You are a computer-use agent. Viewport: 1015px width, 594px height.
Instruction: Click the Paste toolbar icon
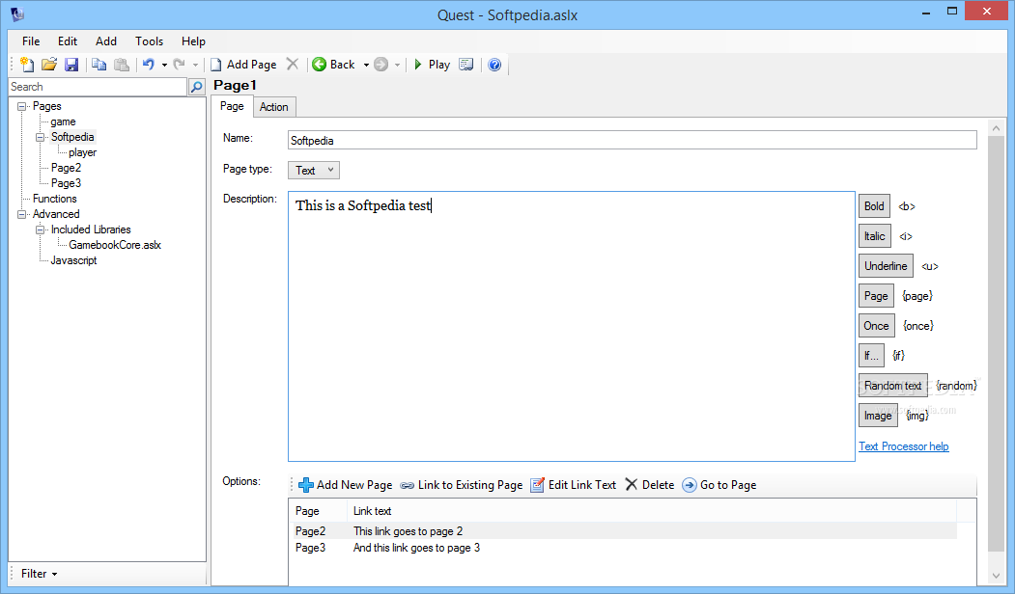(121, 64)
